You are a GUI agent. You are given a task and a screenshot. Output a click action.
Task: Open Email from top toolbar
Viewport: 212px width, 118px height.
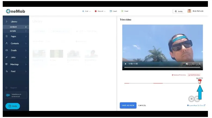pos(113,11)
